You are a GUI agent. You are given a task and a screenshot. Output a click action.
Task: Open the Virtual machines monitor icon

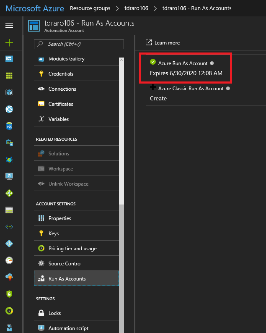(9, 176)
